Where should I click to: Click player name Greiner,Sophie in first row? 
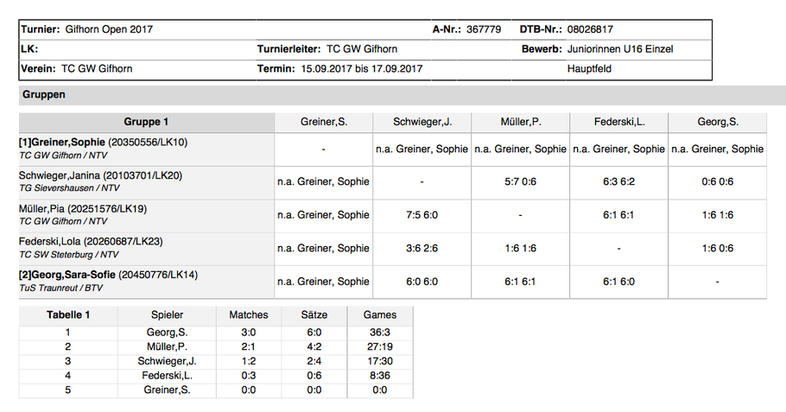point(67,143)
